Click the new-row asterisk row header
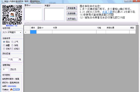140x92 pixels. click(x=27, y=32)
